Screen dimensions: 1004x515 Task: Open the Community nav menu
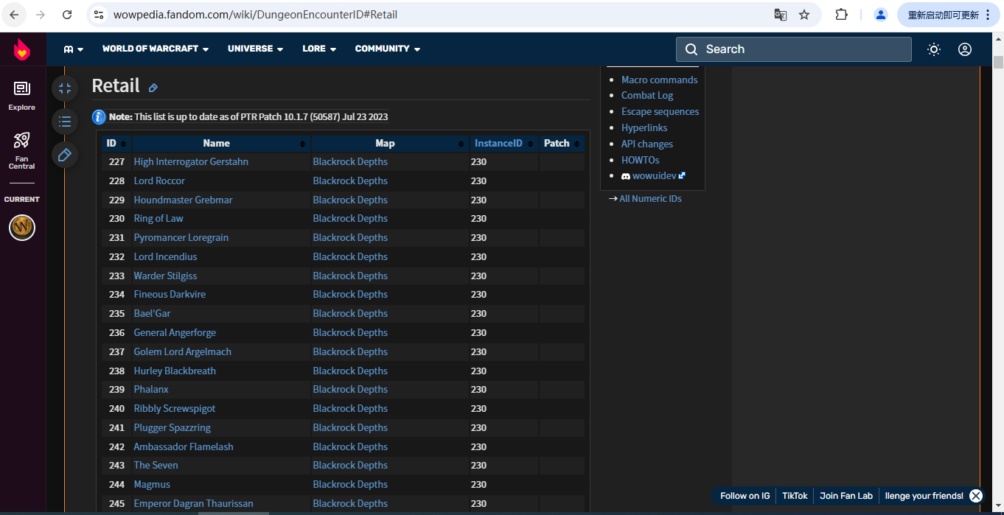tap(388, 49)
